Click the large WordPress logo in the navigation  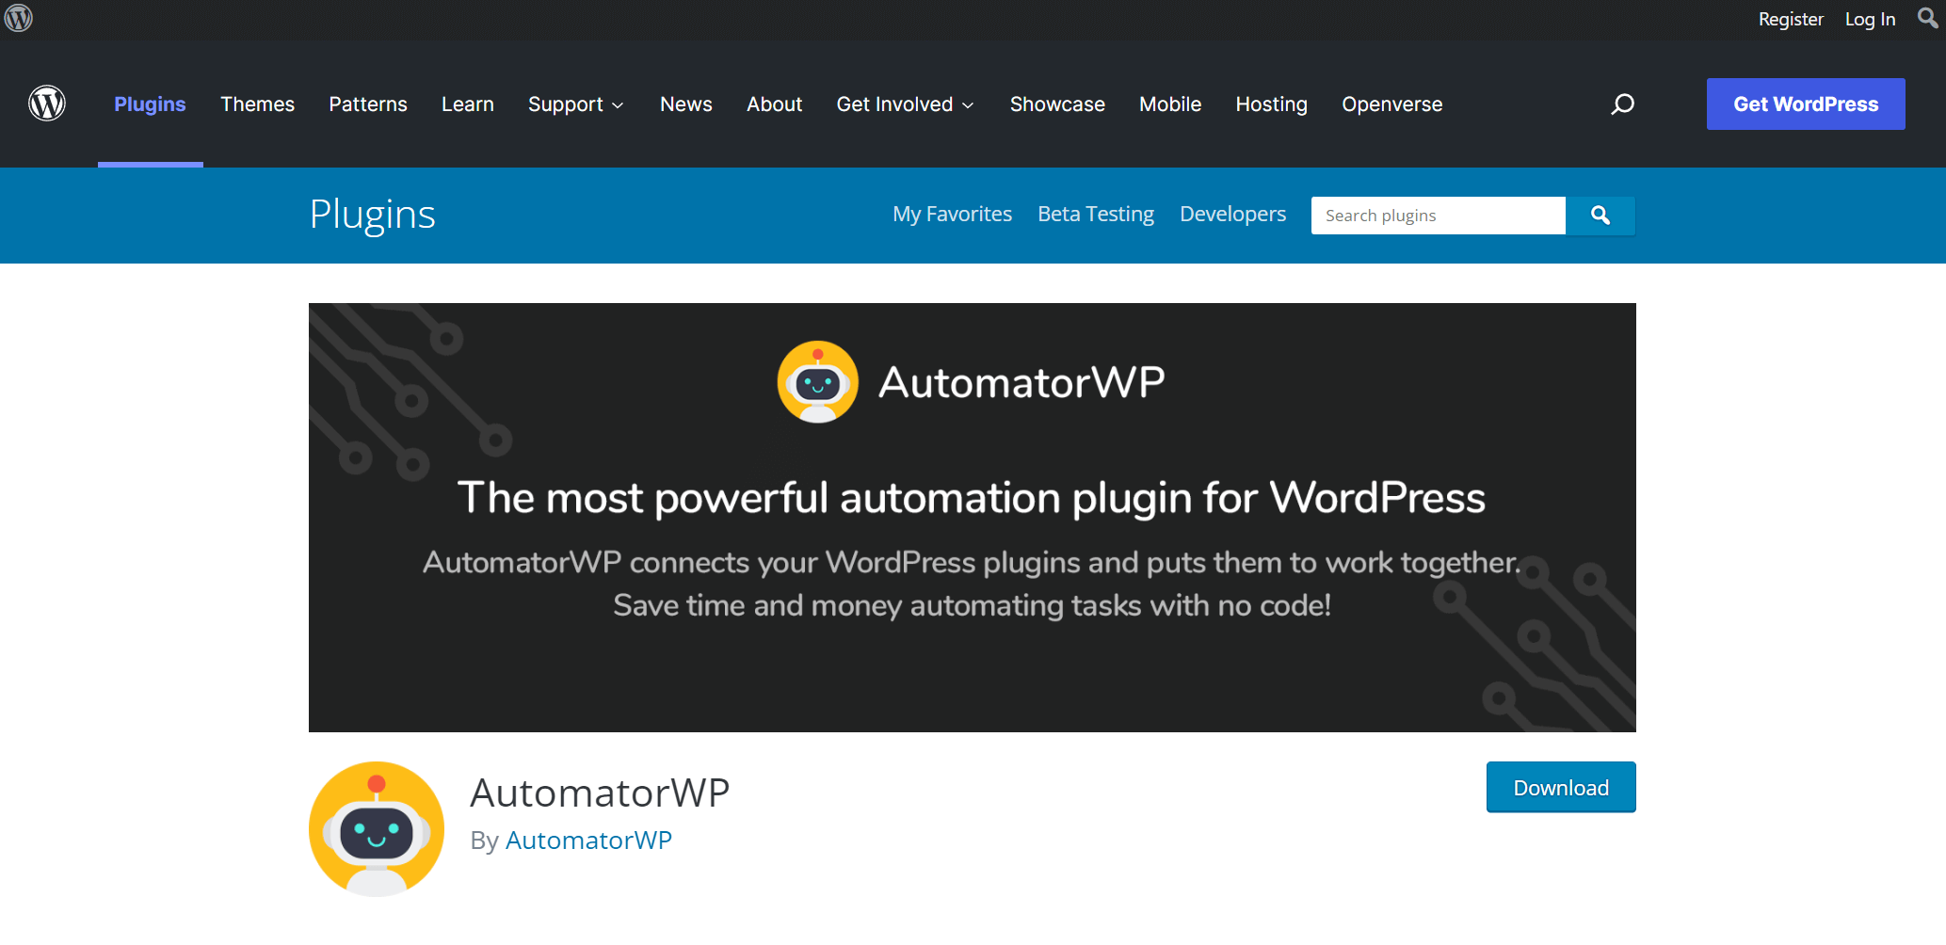click(47, 104)
